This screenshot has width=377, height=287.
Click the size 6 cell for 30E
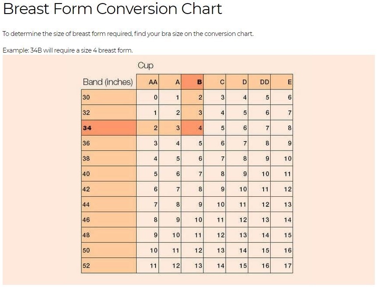pos(282,97)
